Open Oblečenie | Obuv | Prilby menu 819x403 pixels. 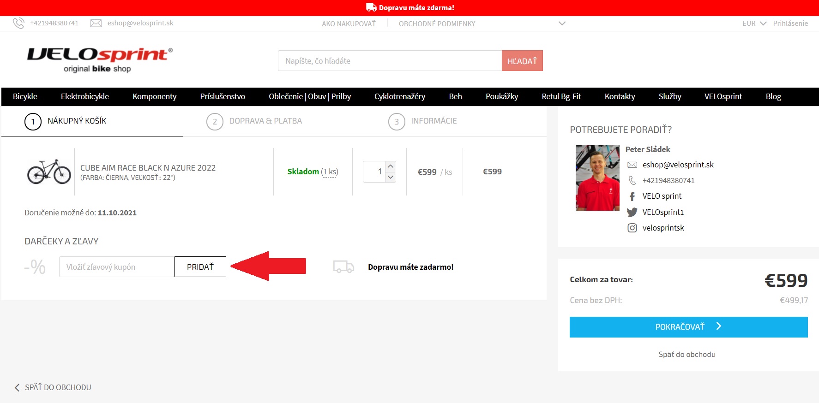coord(310,96)
